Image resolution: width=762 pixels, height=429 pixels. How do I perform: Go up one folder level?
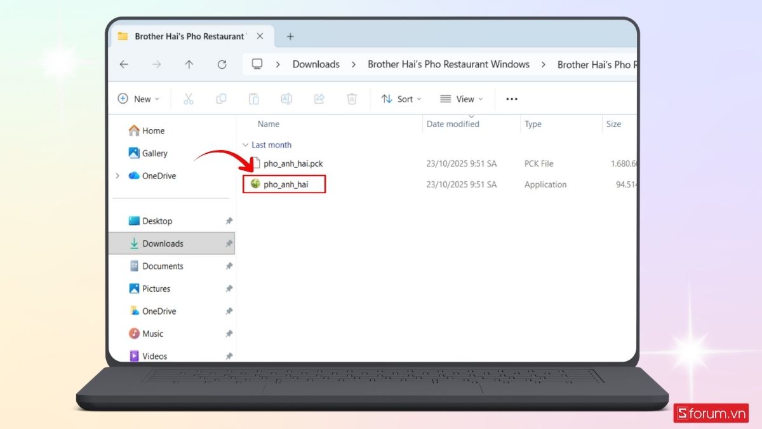189,64
